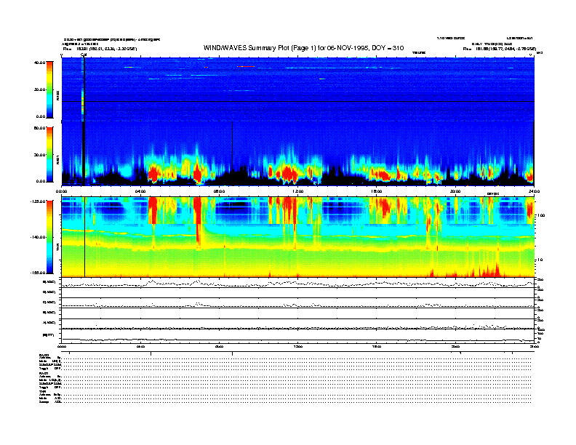Screen dimensions: 576x445
Task: Click the RAD1 vertical axis label
Action: pyautogui.click(x=57, y=159)
